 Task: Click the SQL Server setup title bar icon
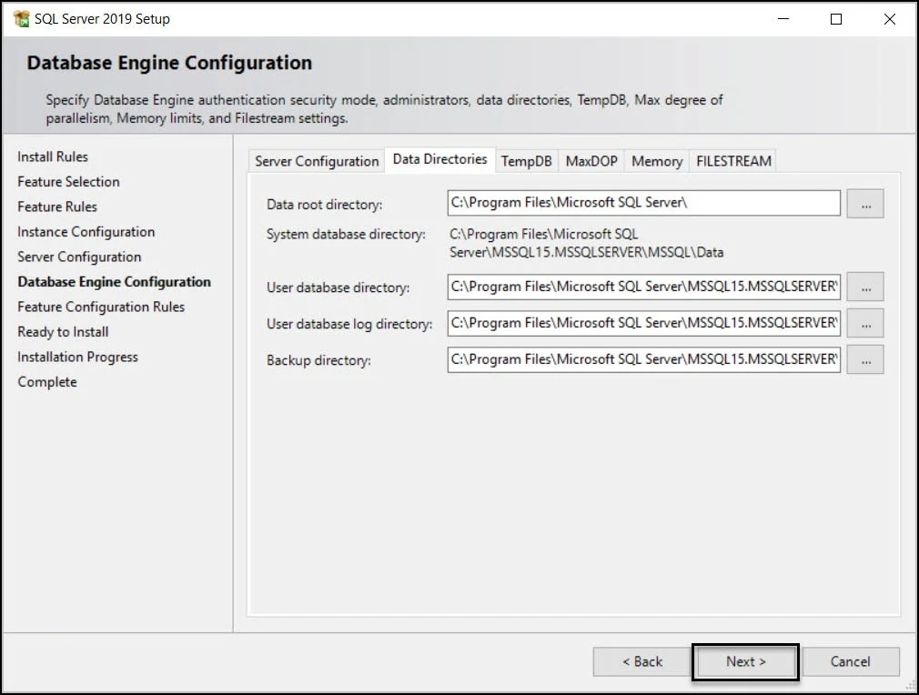pos(21,19)
